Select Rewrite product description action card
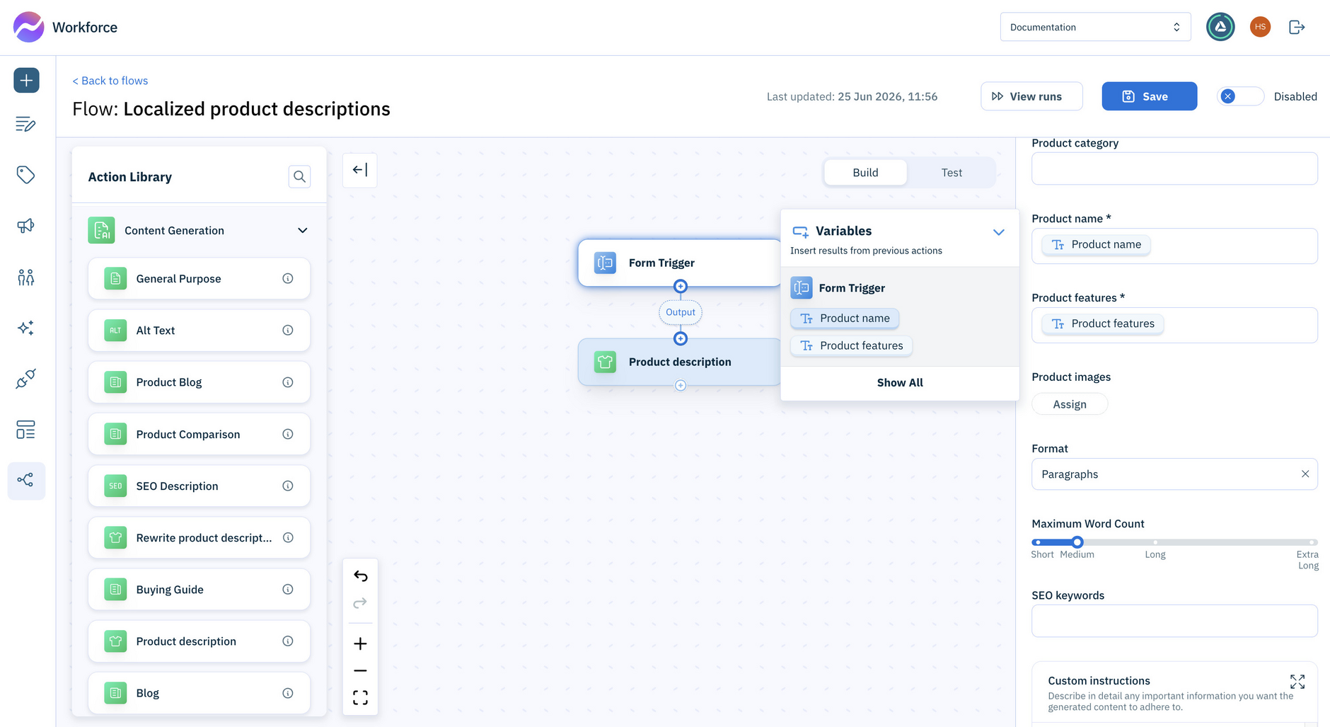This screenshot has width=1330, height=727. (x=199, y=538)
